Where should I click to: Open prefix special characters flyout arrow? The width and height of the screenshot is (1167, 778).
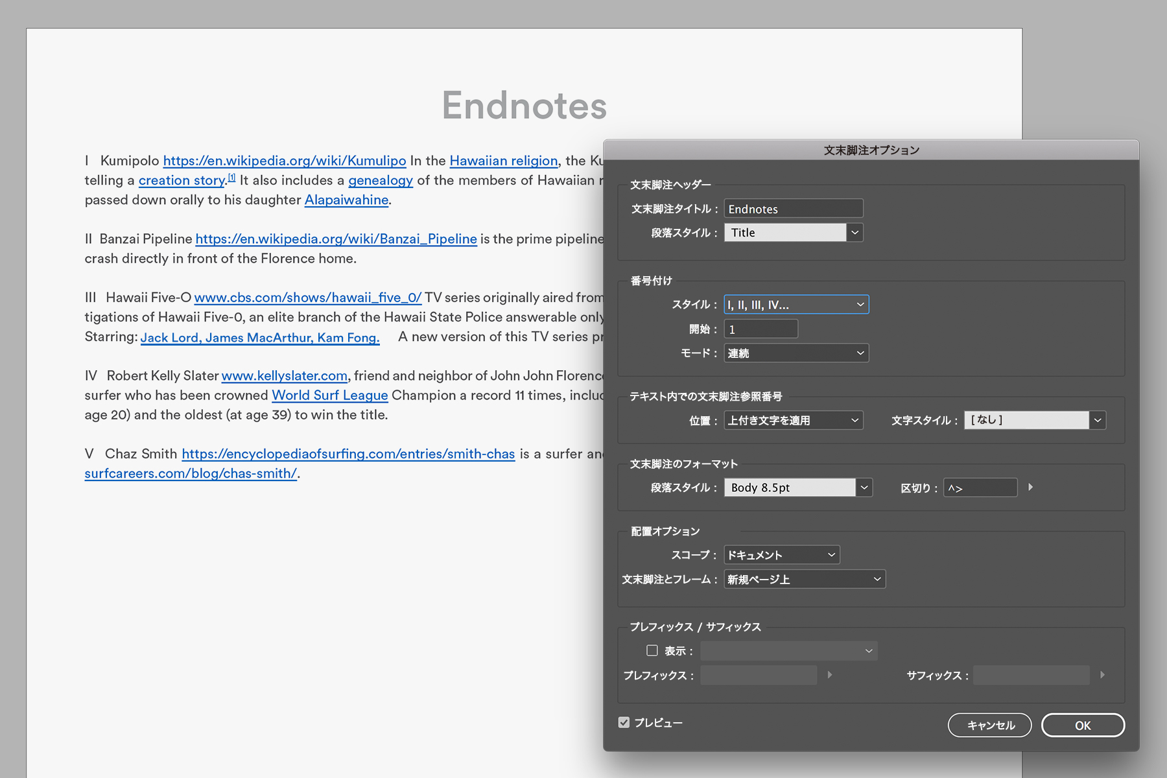[830, 675]
